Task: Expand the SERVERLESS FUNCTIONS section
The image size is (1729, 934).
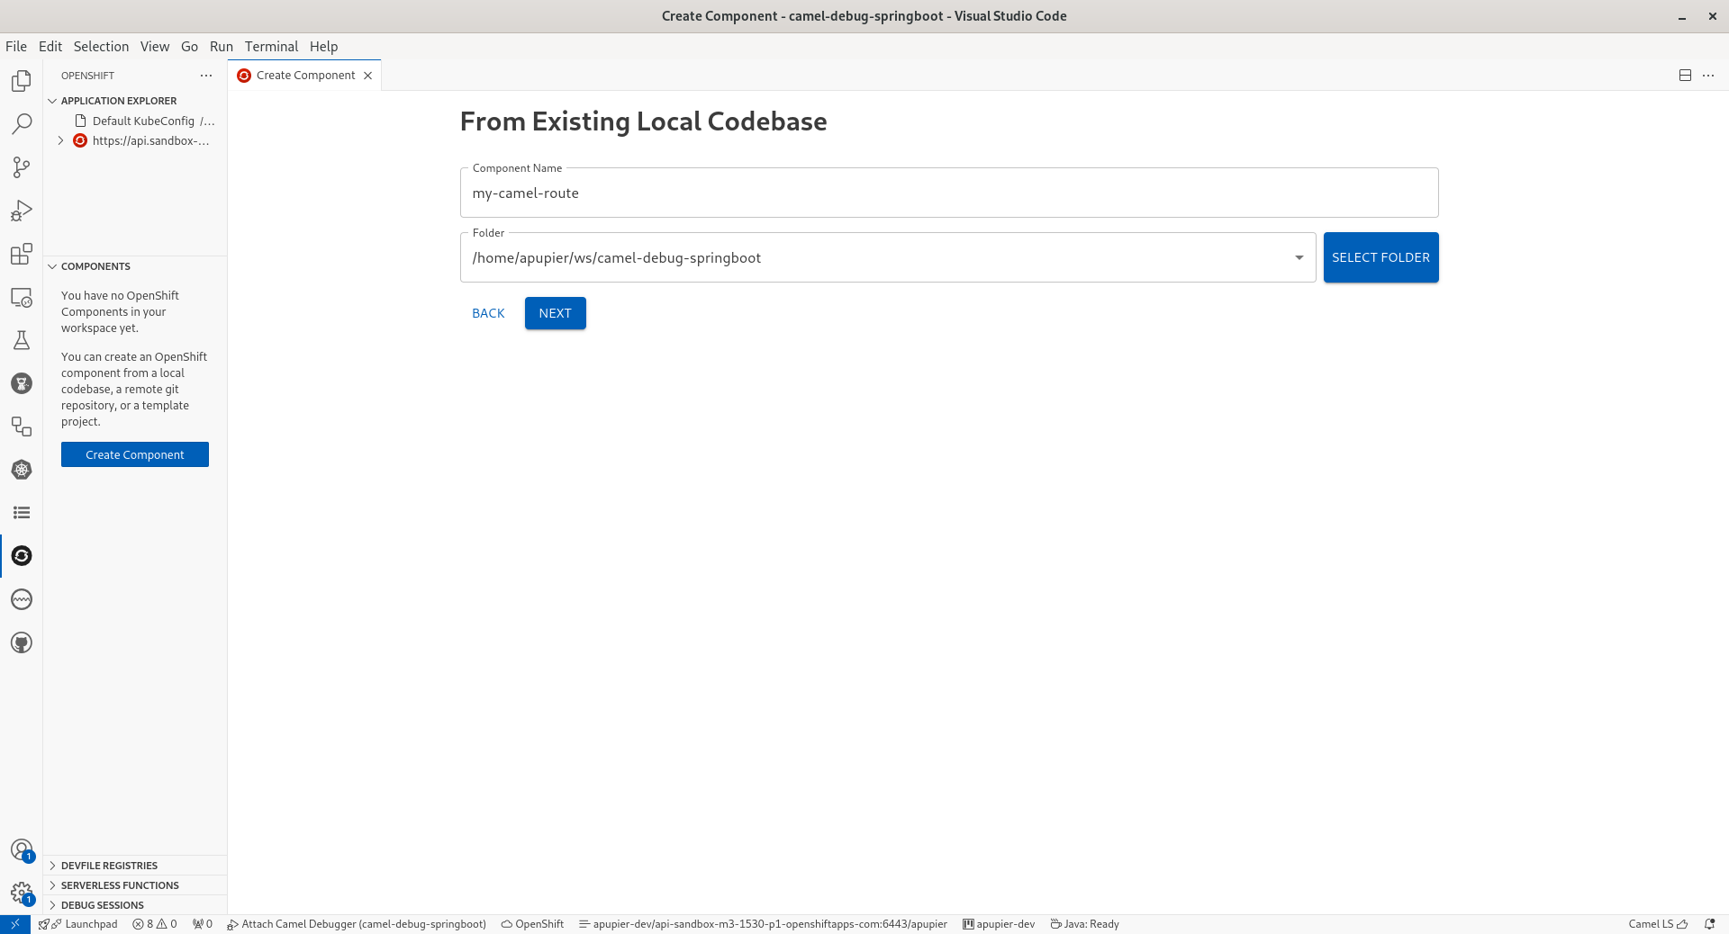Action: click(x=119, y=885)
